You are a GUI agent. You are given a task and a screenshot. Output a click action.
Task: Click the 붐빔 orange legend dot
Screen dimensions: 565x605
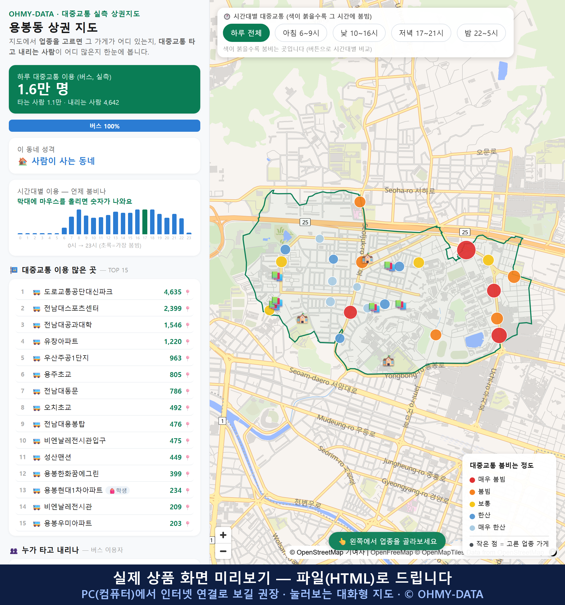472,492
